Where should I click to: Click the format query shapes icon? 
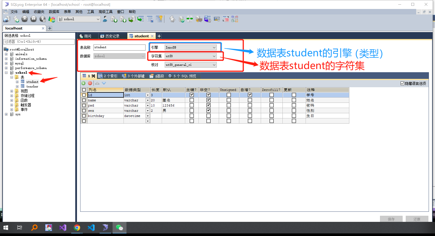pos(52,19)
